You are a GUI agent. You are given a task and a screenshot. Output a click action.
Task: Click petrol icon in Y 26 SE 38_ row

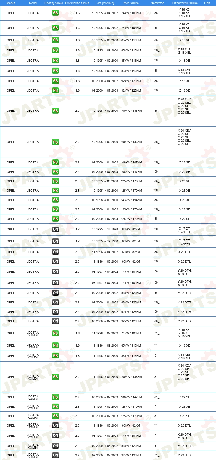coord(56,219)
